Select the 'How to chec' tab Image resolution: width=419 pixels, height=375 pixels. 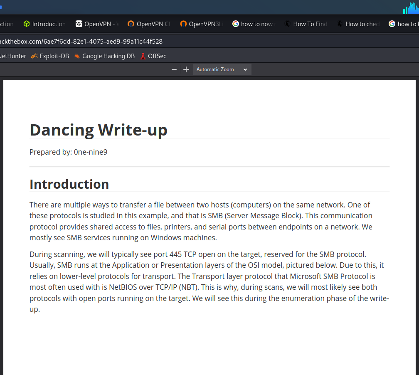point(358,24)
